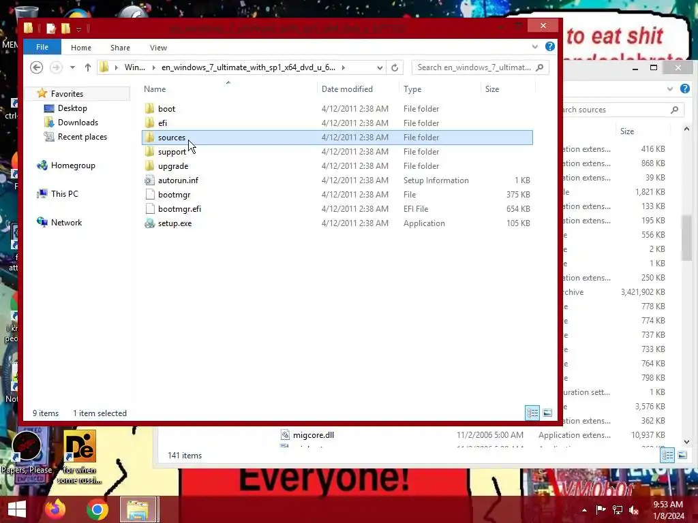Open the quick access toolbar customize dropdown
698x523 pixels.
tap(78, 29)
